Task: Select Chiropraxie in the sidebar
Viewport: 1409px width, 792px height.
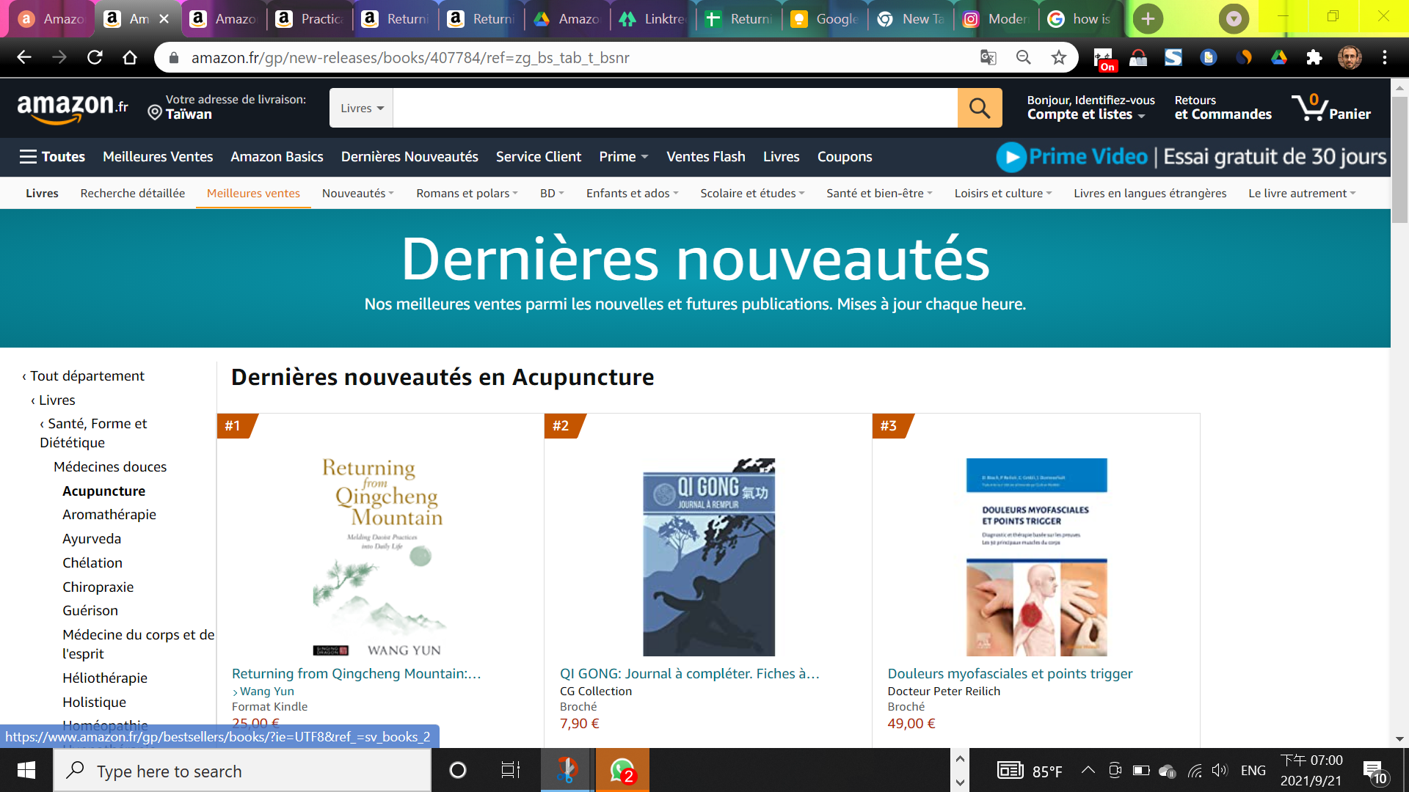Action: click(x=98, y=587)
